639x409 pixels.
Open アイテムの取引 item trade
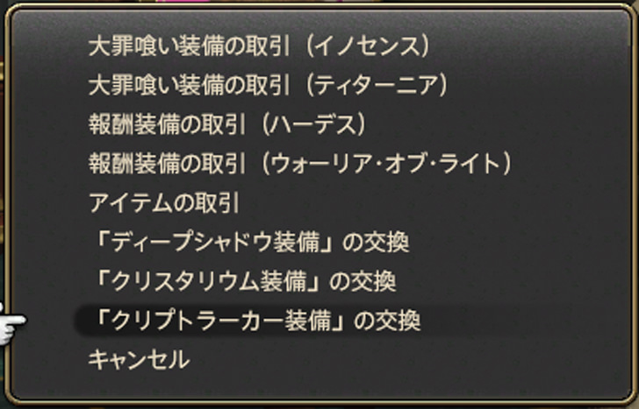[164, 203]
